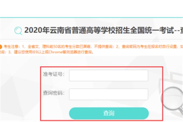This screenshot has height=122, width=183.
Task: Click empty form space left of 查询 button
Action: [55, 113]
